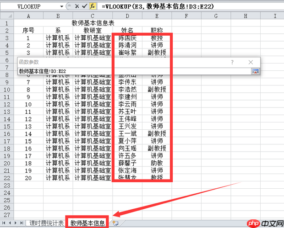
Task: Click name cell 李云雨
Action: [127, 104]
